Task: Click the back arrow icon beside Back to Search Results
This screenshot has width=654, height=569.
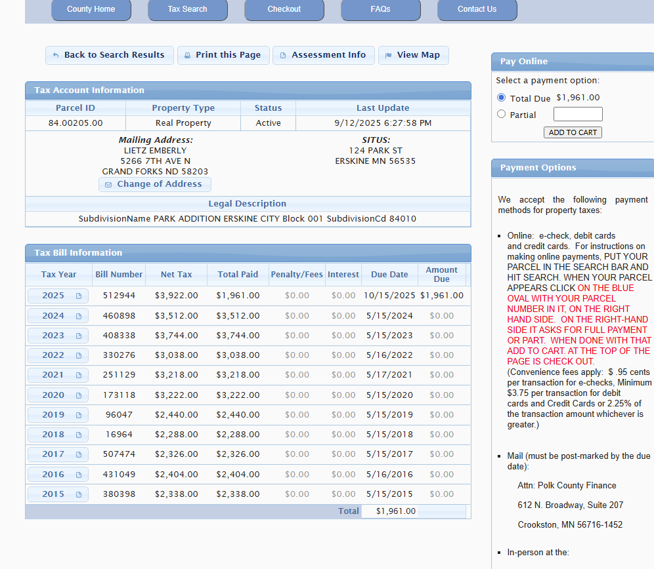Action: 56,56
